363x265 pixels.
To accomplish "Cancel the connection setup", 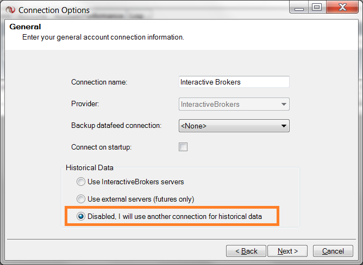I will tap(333, 251).
